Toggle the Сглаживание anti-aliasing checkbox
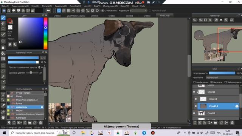Image resolution: width=242 pixels, height=136 pixels. (102, 11)
